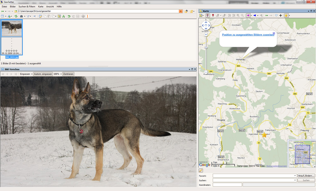The image size is (316, 191).
Task: Open dropdown arrow next to magenta triangle
Action: pos(251,16)
